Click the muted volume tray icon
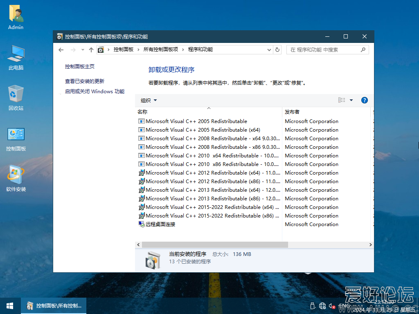The image size is (419, 314). [x=332, y=306]
